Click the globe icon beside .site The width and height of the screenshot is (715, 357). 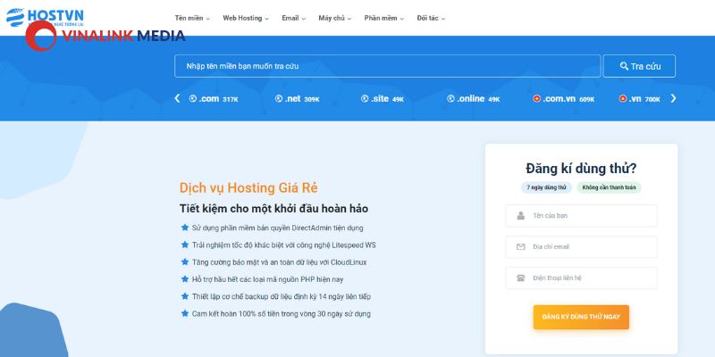point(365,98)
